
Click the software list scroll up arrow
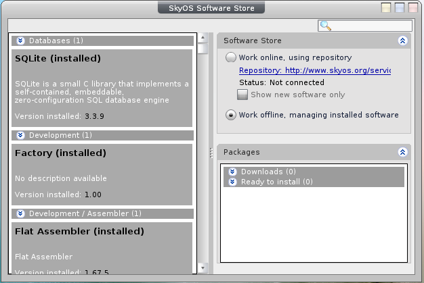203,38
